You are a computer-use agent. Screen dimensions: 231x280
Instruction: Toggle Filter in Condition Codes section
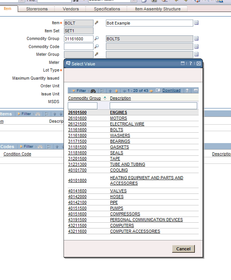pos(27,147)
